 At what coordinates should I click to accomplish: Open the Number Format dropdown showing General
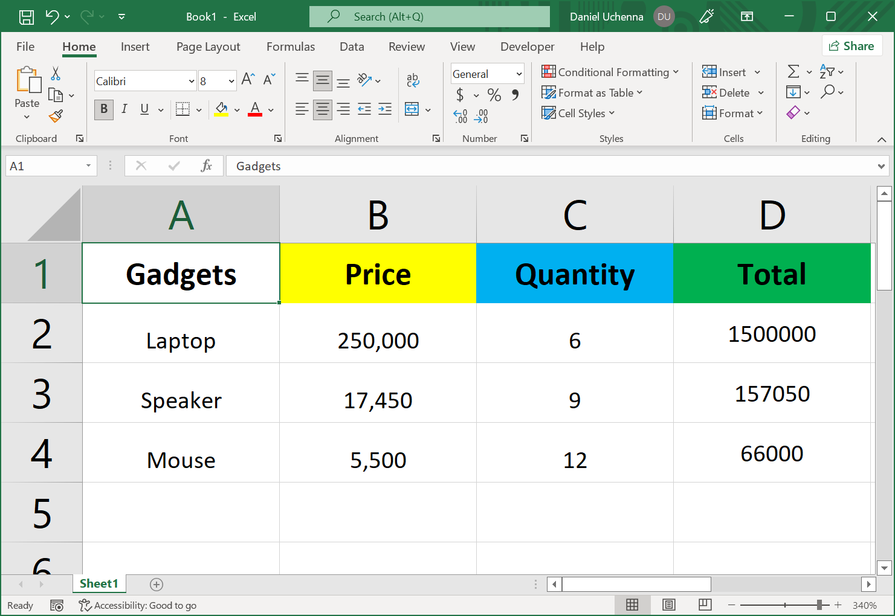(487, 73)
